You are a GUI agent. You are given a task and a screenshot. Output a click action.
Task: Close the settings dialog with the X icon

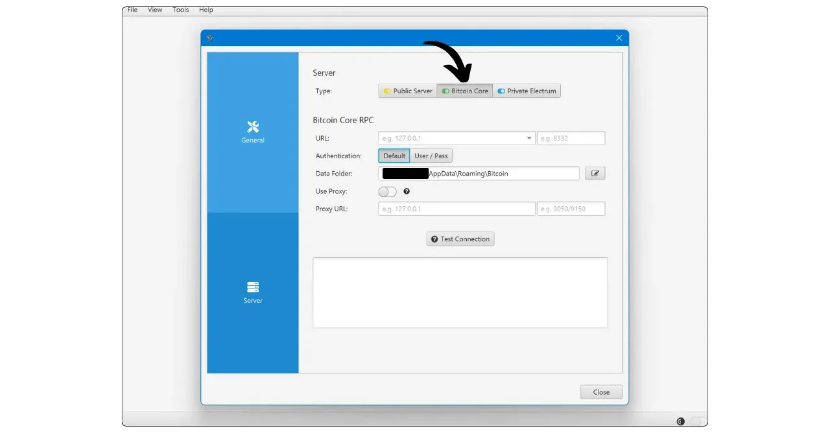619,38
